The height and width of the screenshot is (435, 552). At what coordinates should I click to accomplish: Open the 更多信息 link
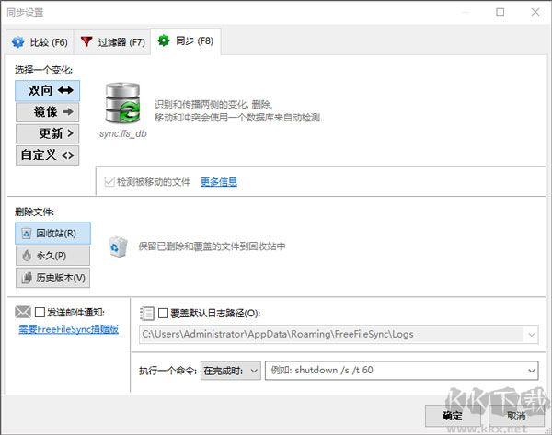click(219, 182)
